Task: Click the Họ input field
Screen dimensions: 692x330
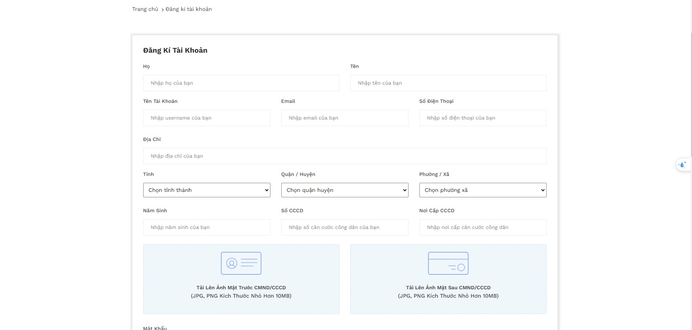Action: pos(241,83)
